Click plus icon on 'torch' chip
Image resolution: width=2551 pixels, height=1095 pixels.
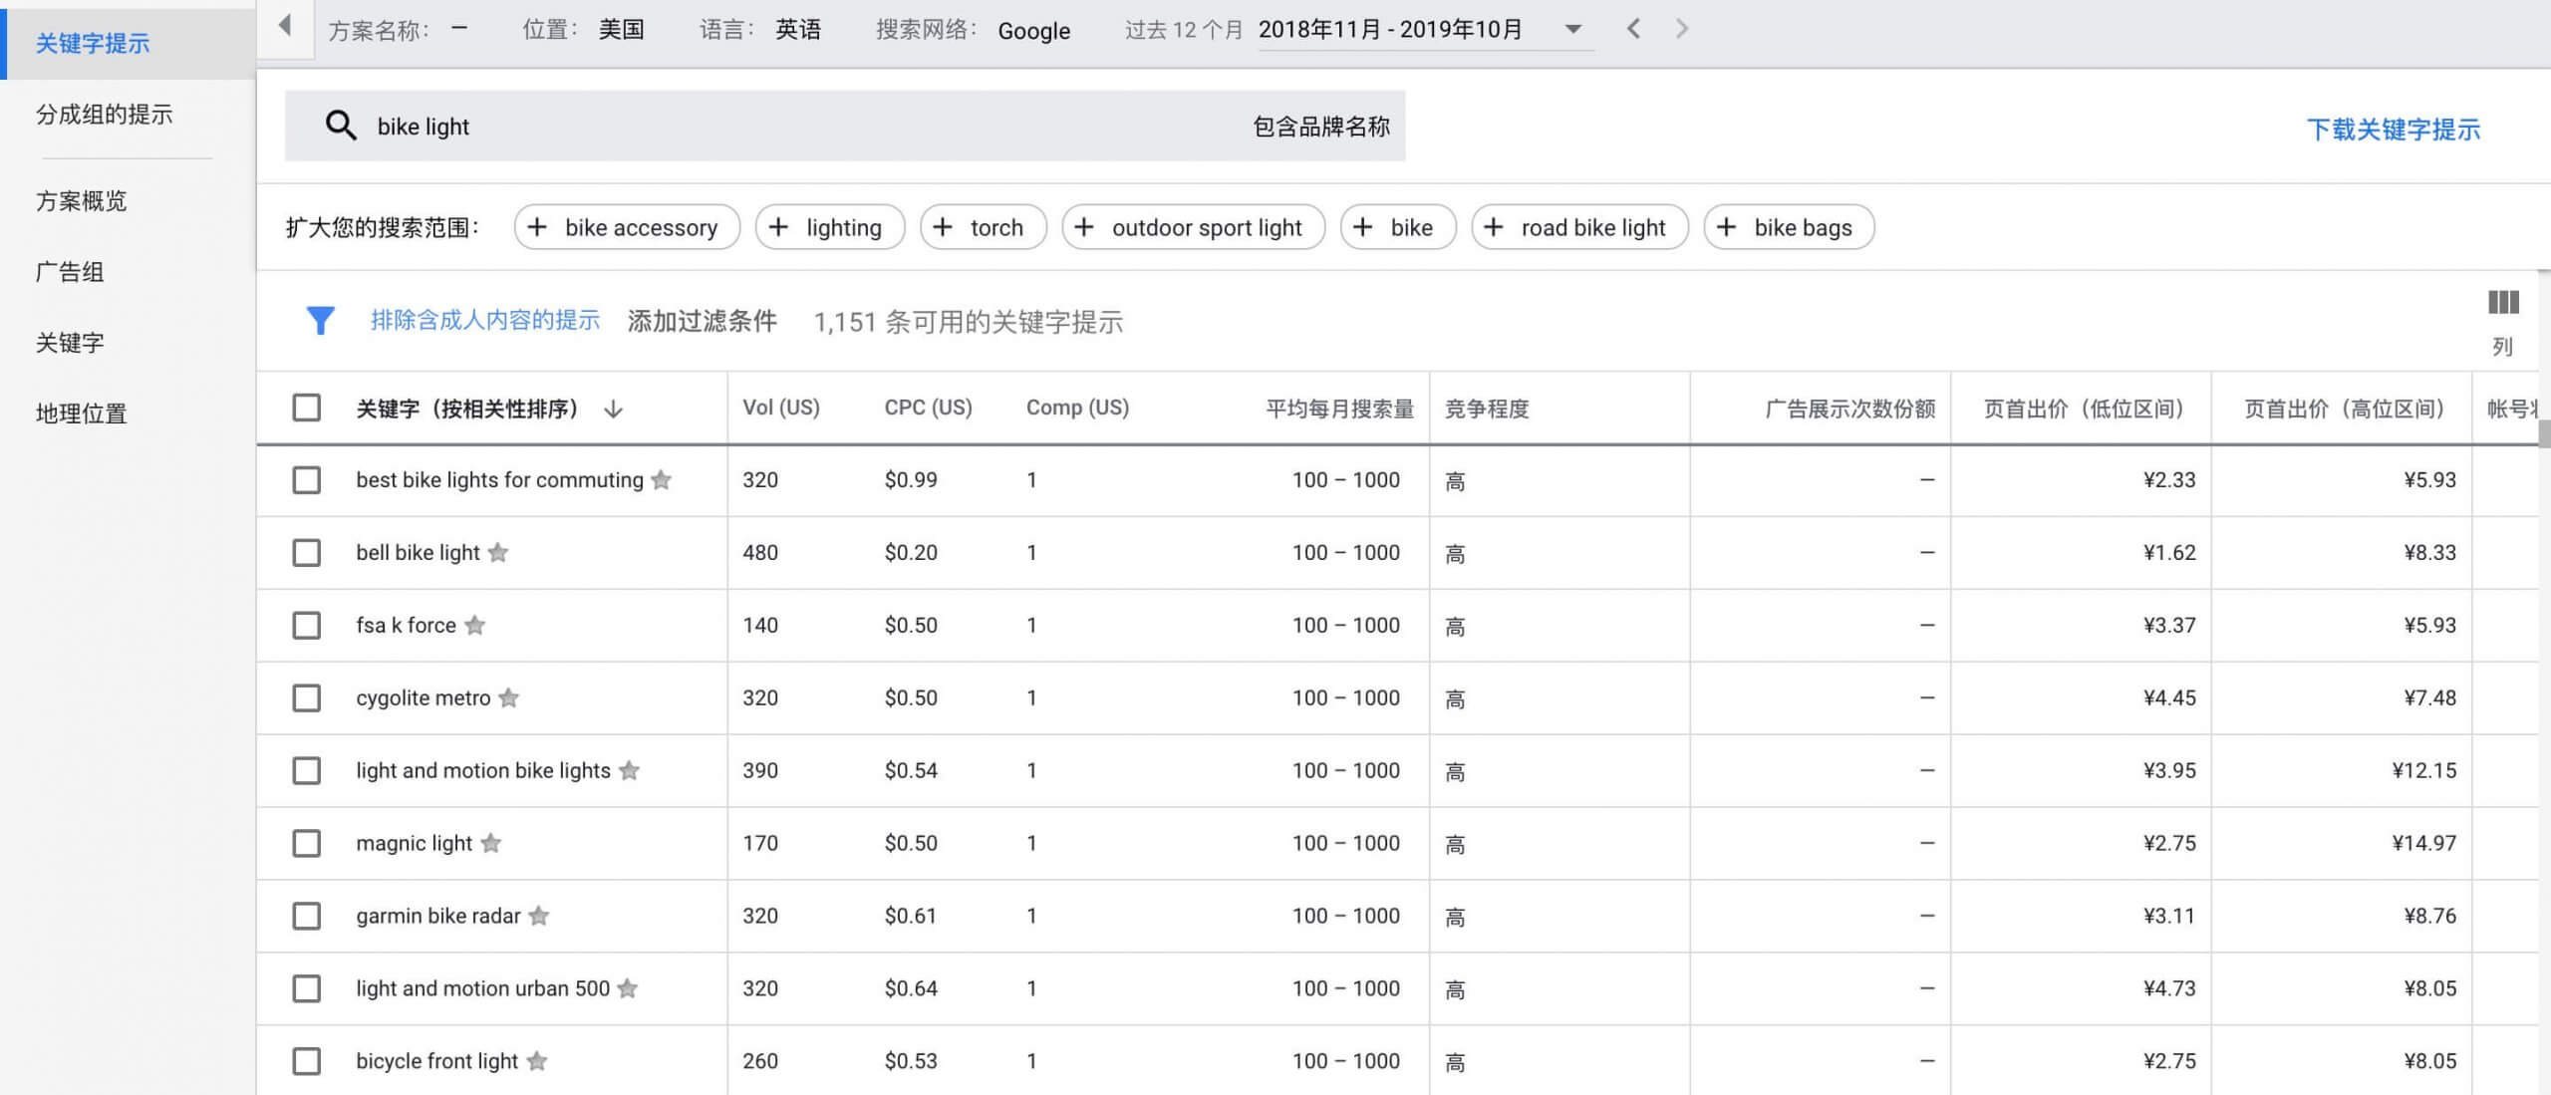click(x=943, y=227)
